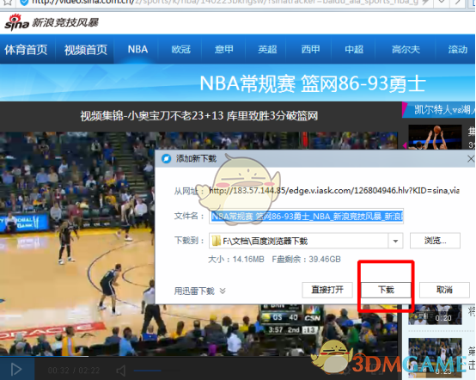Switch to the NBA nav tab
This screenshot has width=476, height=380.
point(137,49)
